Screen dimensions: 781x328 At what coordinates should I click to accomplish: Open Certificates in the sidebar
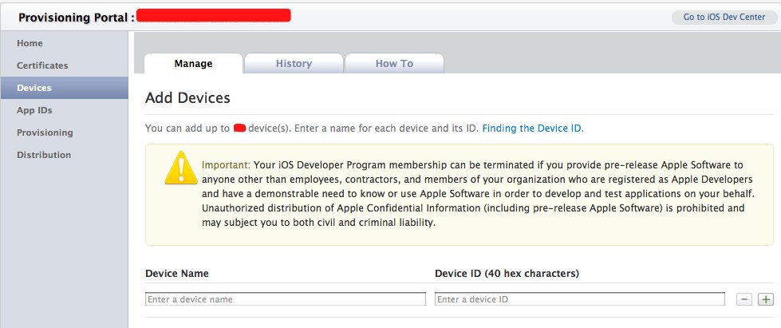(x=42, y=65)
